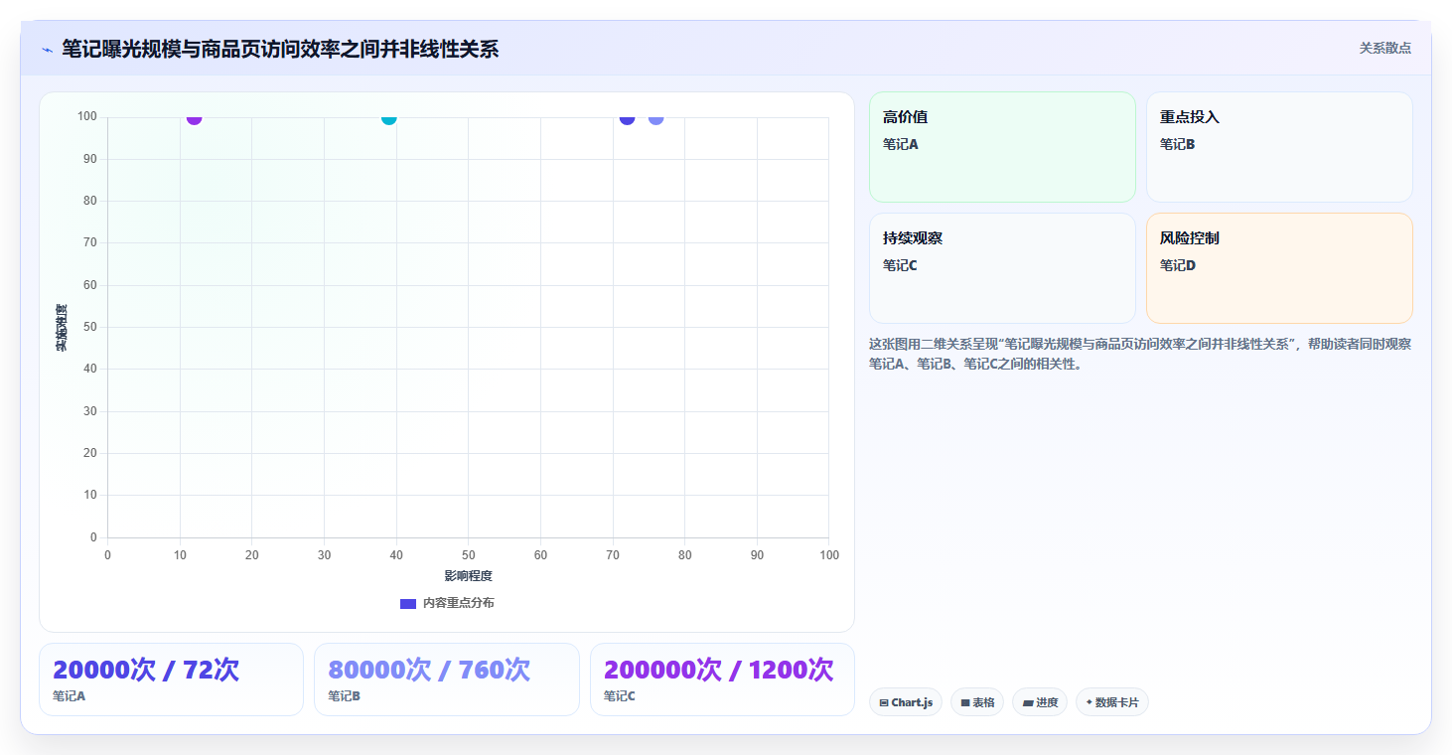Click the Chart.js tag chip
Screen dimensions: 1452x755
click(906, 702)
